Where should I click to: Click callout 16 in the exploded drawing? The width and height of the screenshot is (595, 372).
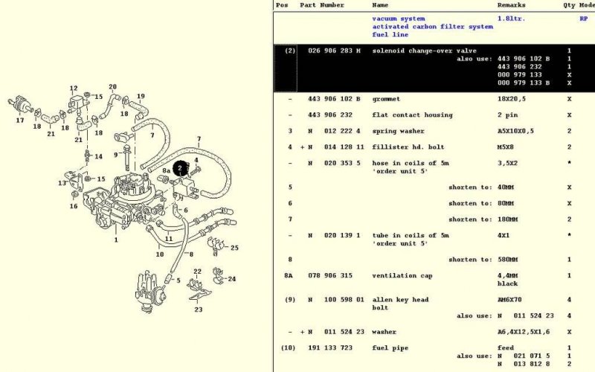74,206
